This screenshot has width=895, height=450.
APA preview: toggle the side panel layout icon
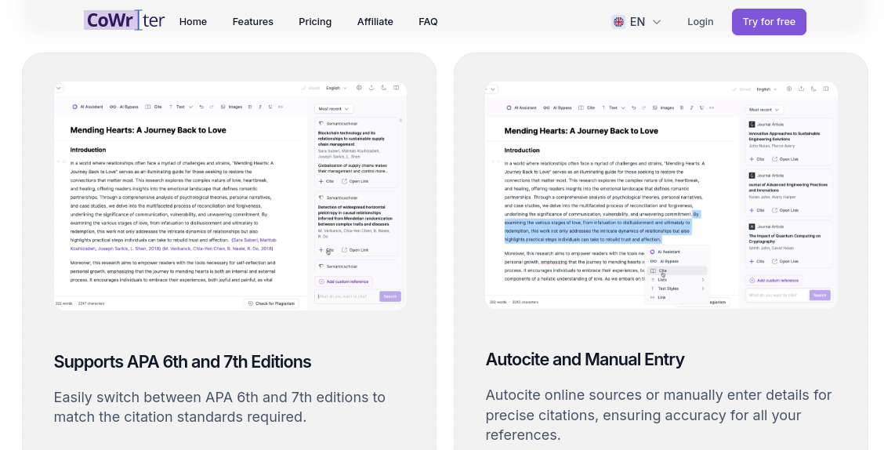point(396,88)
